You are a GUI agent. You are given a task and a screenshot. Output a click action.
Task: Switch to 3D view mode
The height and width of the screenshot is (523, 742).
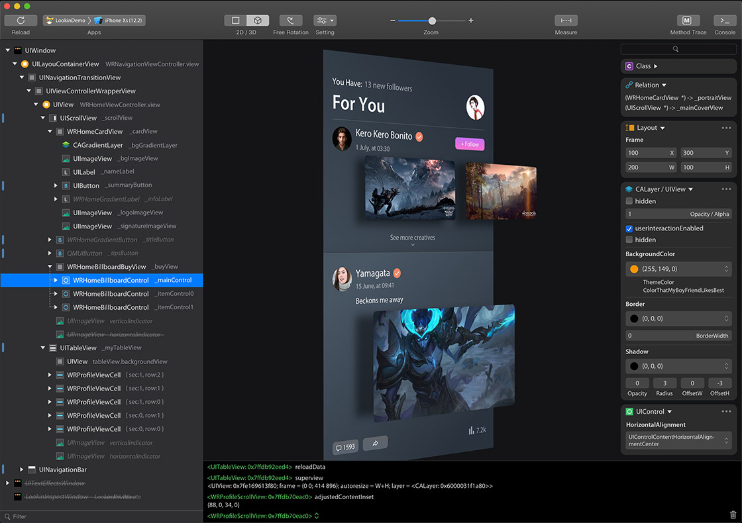[x=257, y=21]
